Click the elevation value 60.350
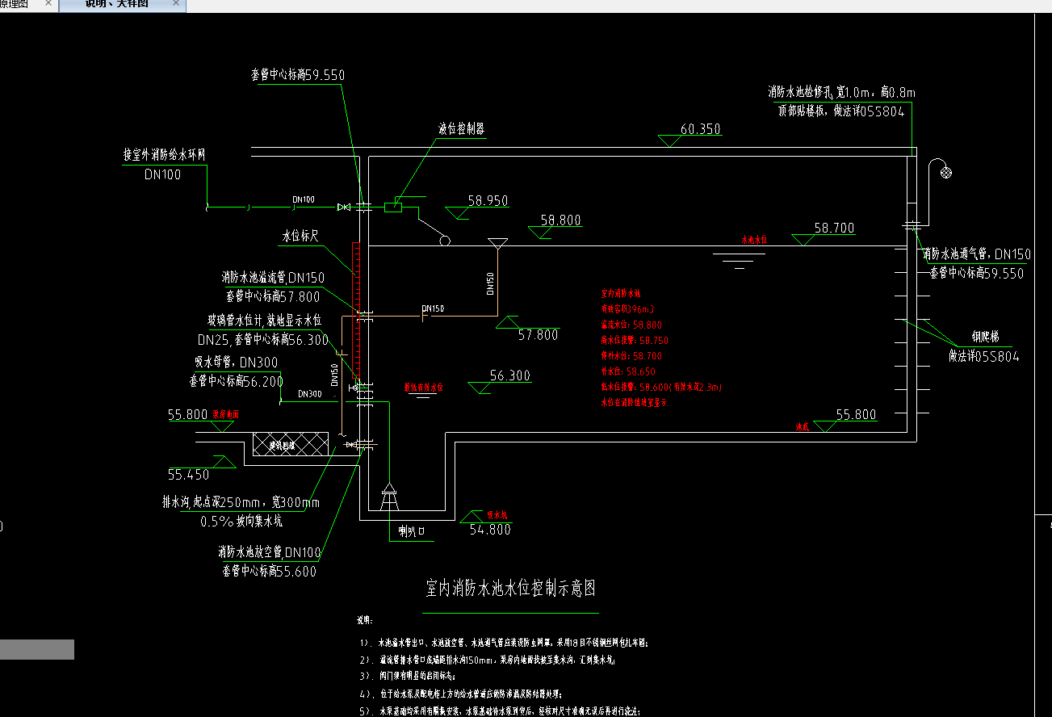1052x717 pixels. click(701, 129)
